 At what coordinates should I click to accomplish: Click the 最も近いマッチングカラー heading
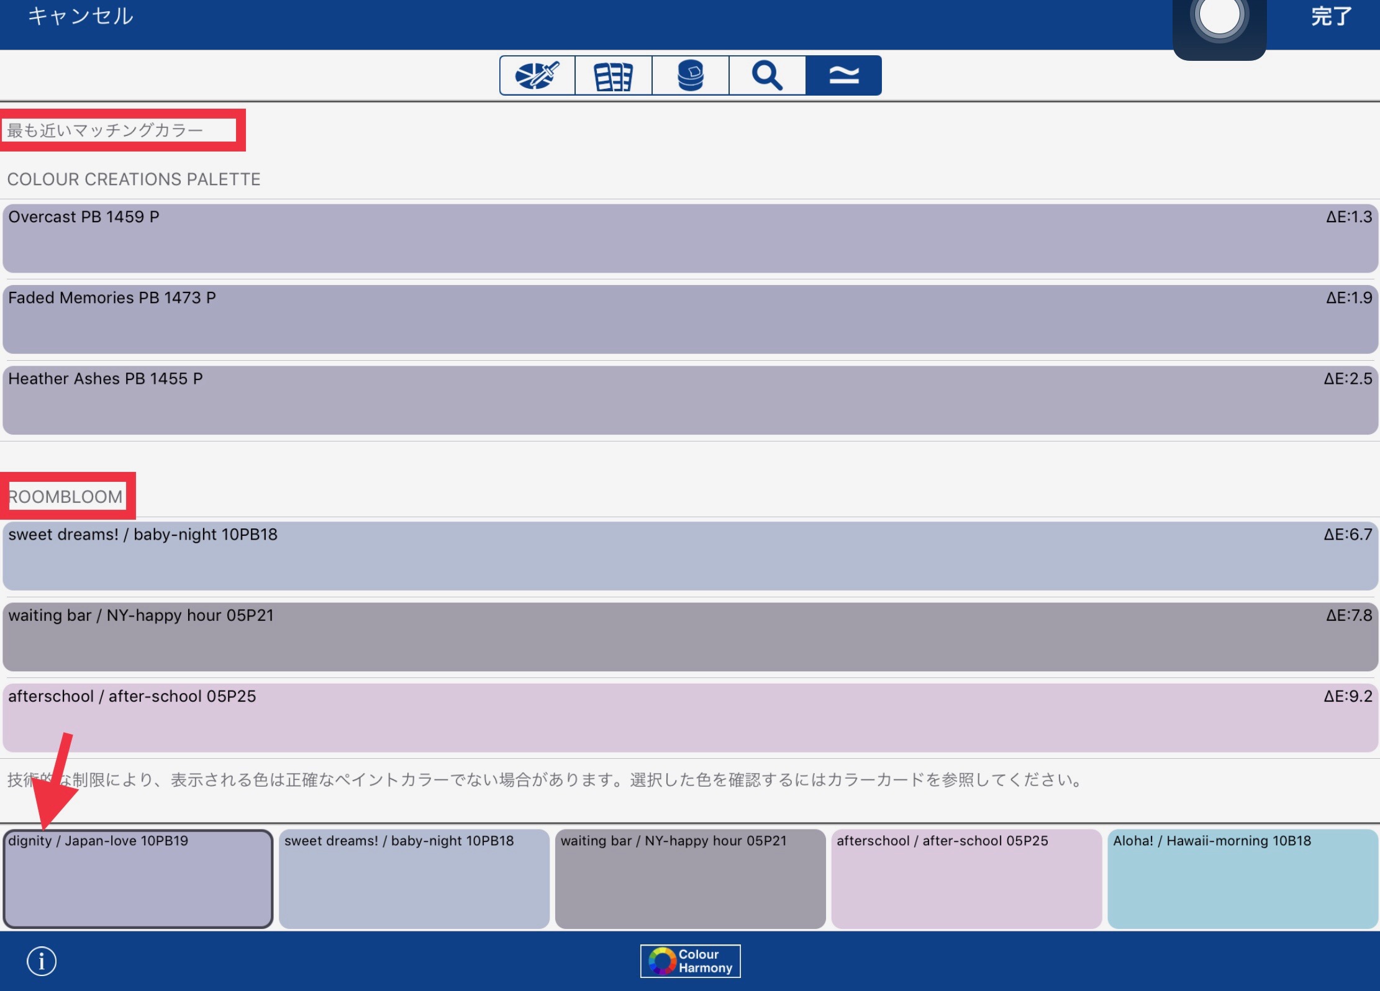(x=105, y=130)
